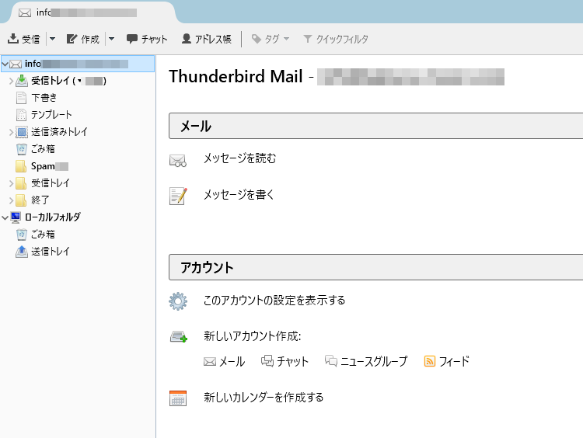This screenshot has width=583, height=438.
Task: Click the ごみ箱 icon under ローカルフォルダ
Action: click(22, 235)
